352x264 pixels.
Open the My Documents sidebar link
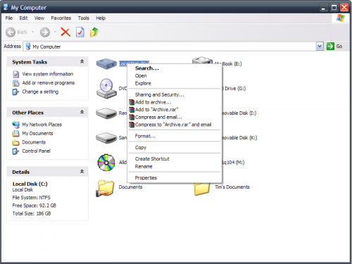coord(37,134)
